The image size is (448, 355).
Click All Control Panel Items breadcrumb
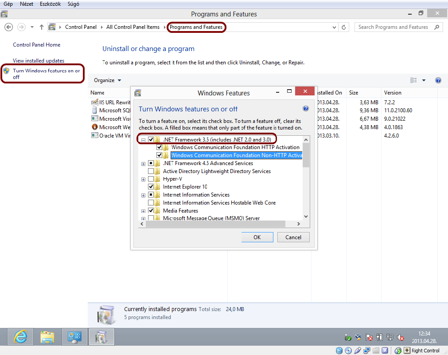tap(133, 27)
